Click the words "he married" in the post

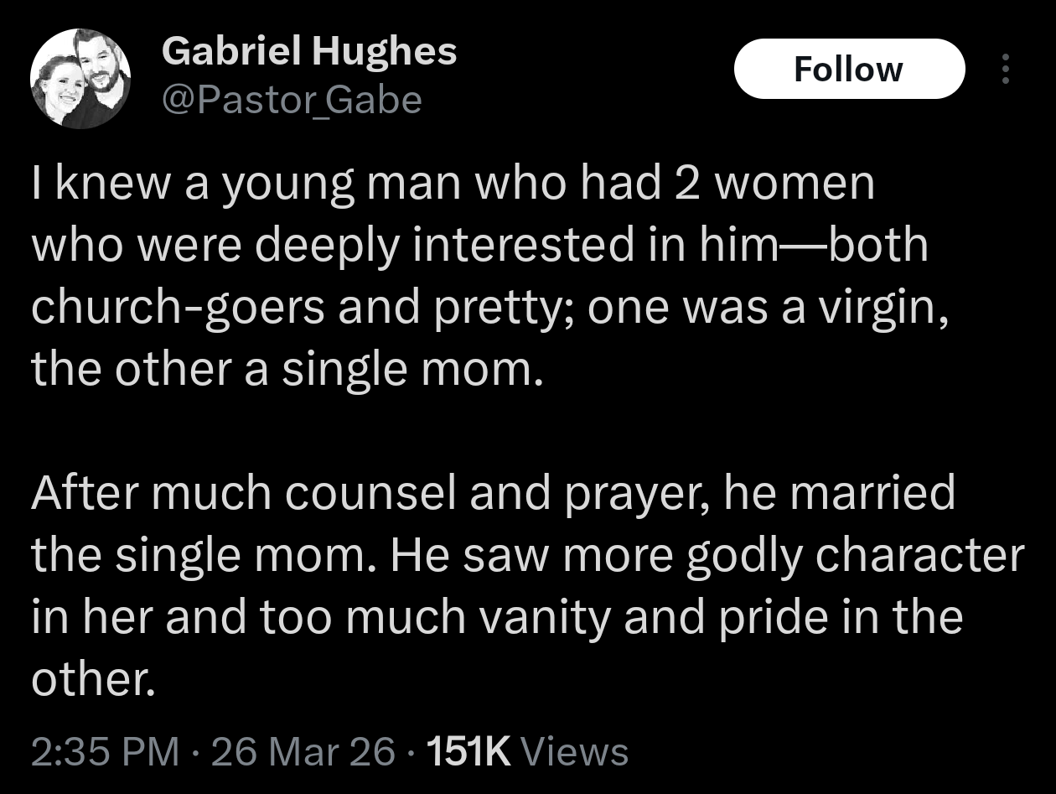[838, 492]
